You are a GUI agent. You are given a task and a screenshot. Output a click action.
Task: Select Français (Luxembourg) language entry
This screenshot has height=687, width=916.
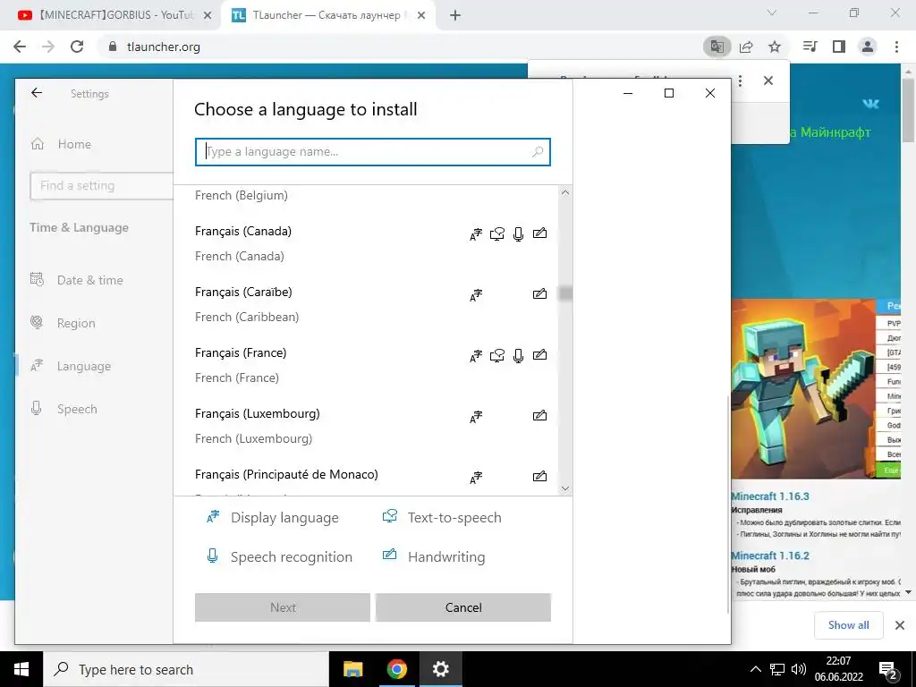point(371,426)
